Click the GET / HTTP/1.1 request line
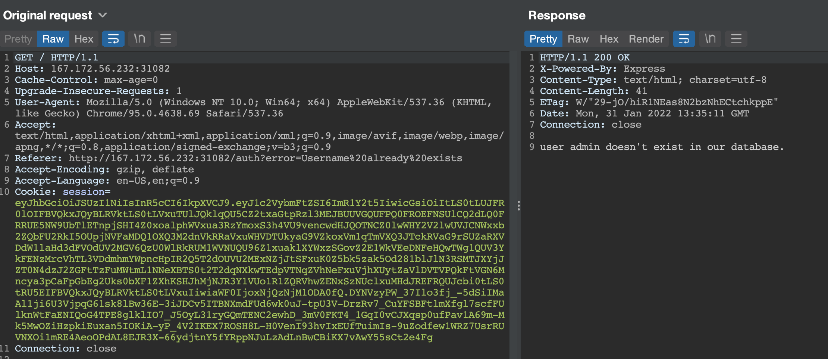 pos(56,57)
